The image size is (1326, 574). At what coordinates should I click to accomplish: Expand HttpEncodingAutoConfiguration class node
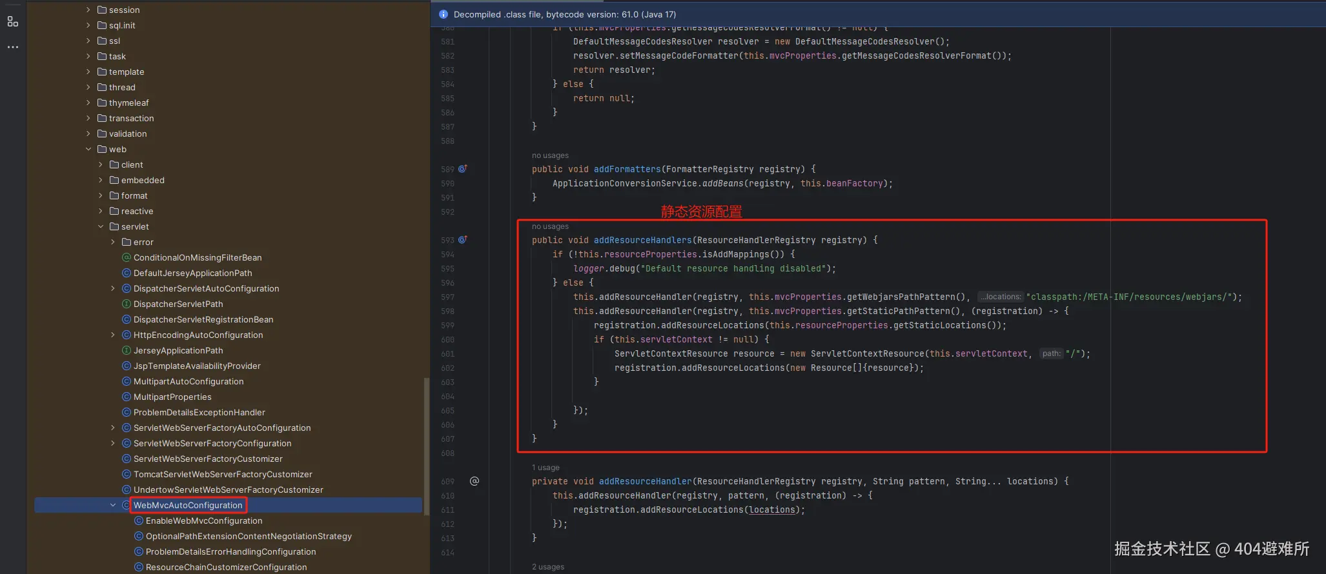[x=113, y=335]
